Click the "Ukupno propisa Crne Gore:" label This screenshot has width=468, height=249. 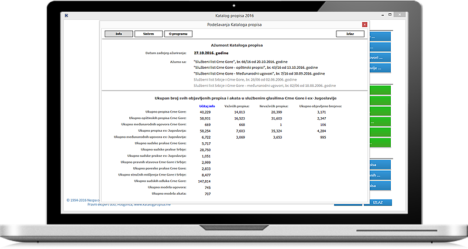click(166, 112)
